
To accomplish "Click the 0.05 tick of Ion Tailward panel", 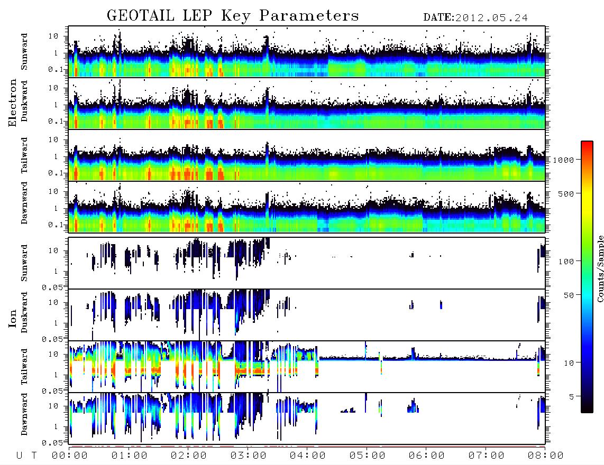I will point(52,390).
